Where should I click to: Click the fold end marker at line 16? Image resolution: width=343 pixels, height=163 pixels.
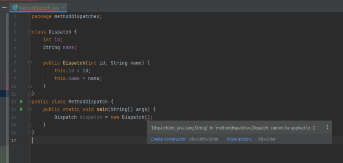(30, 133)
